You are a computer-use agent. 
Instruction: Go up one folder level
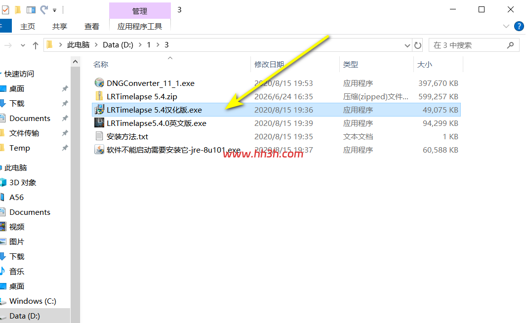coord(36,45)
